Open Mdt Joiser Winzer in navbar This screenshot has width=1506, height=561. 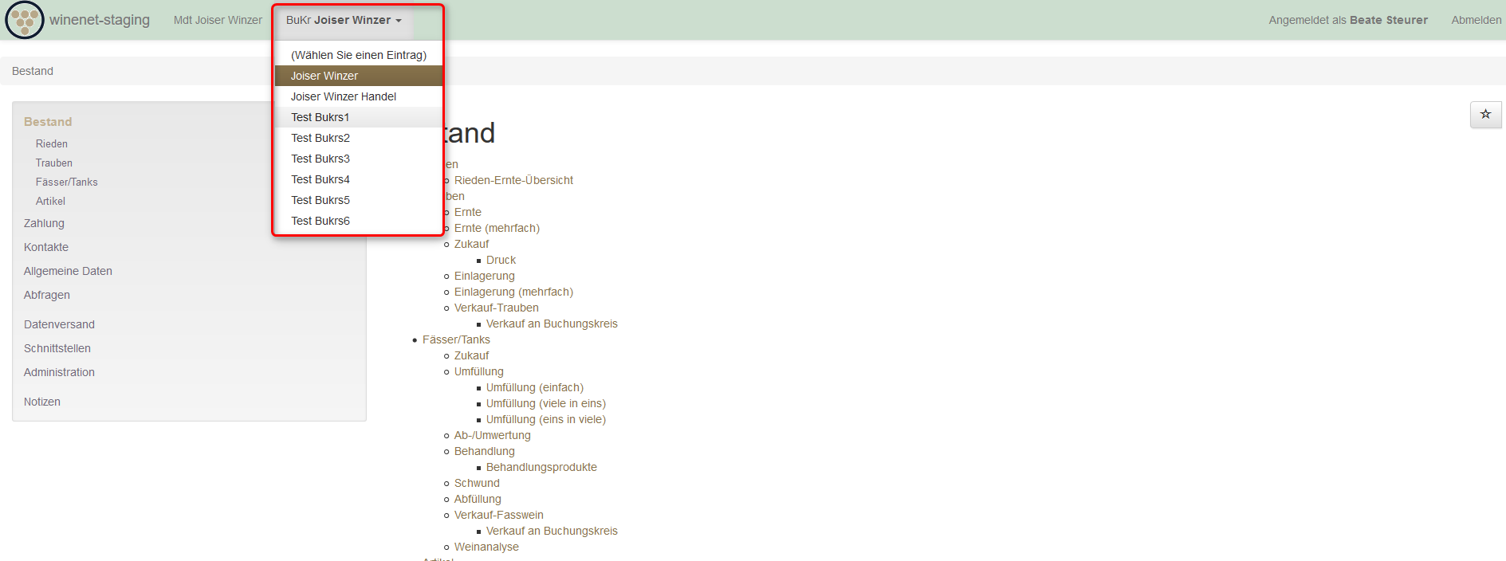[218, 20]
